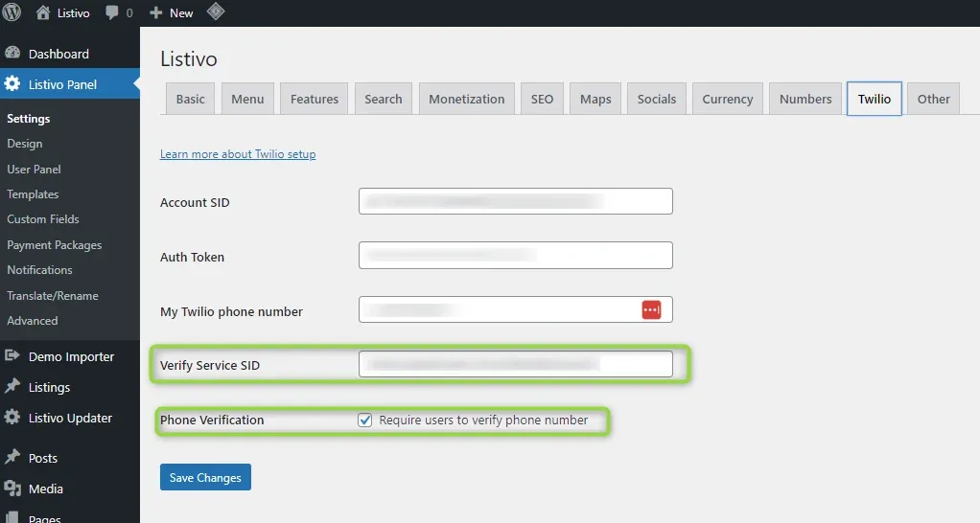Open the comments bubble icon
The image size is (980, 523).
(112, 13)
